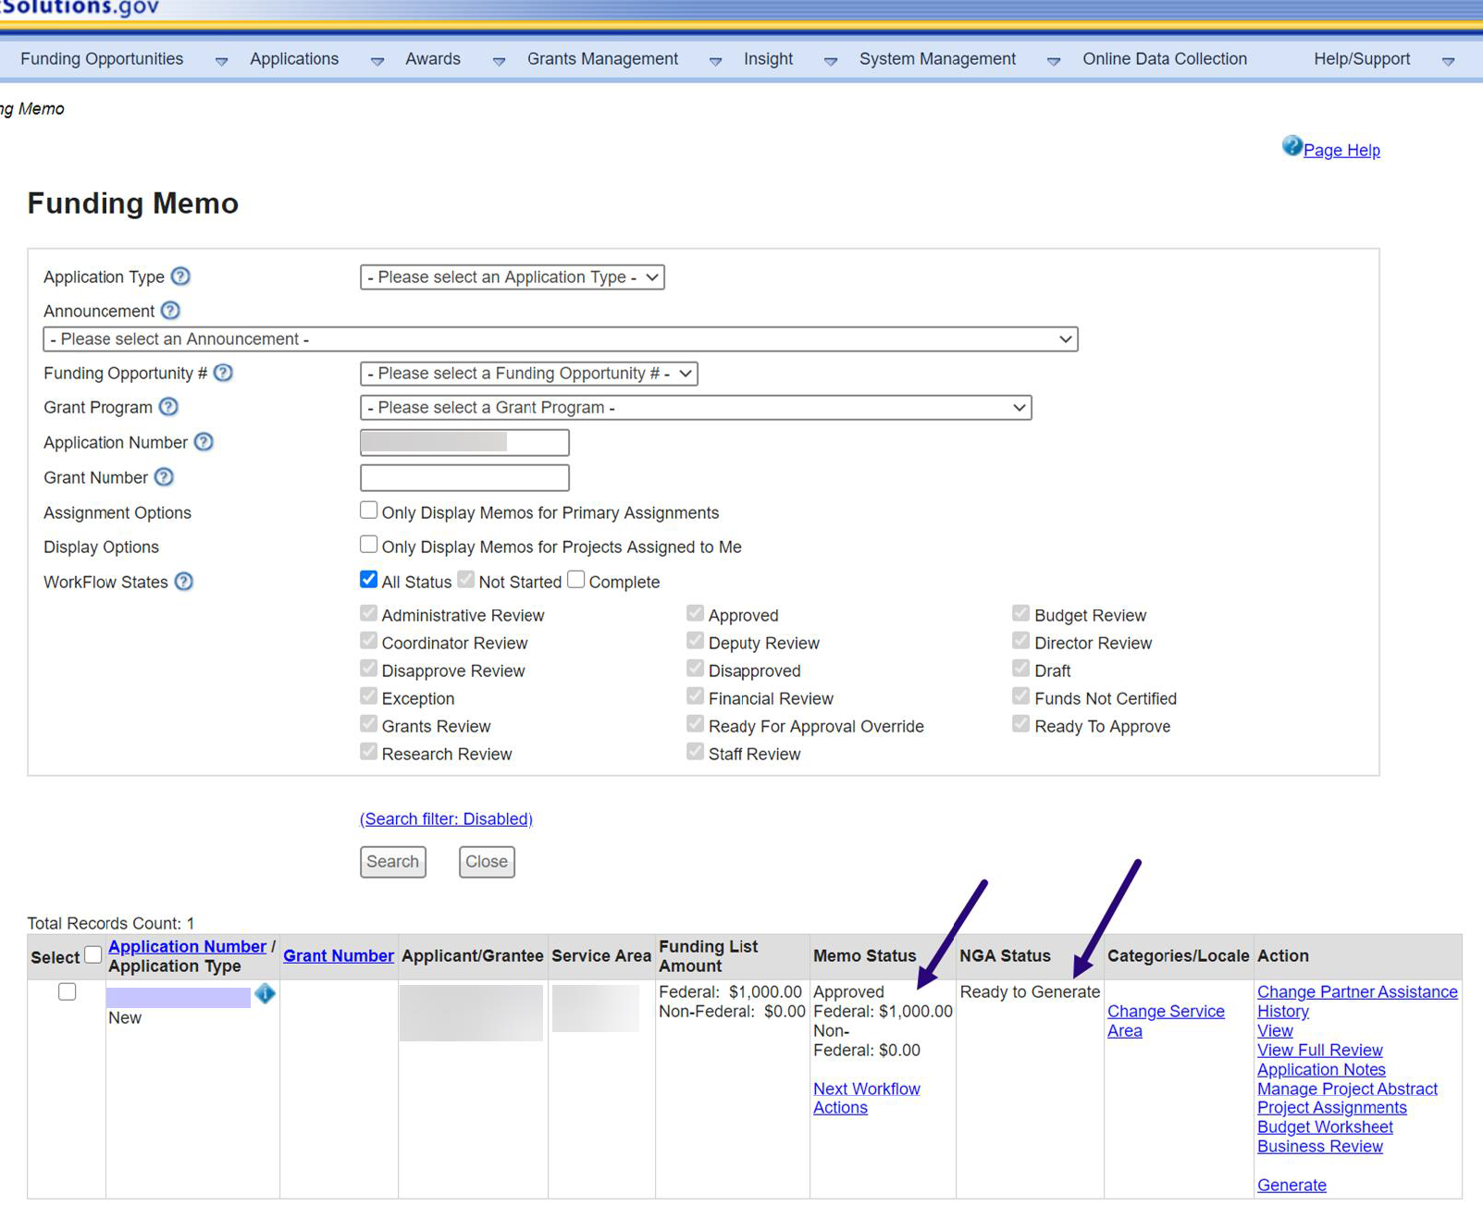The image size is (1483, 1218).
Task: Check the Complete workflow state checkbox
Action: pos(576,580)
